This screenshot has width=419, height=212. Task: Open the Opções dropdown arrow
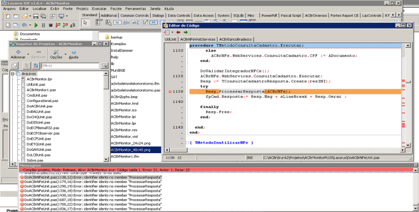point(65,54)
